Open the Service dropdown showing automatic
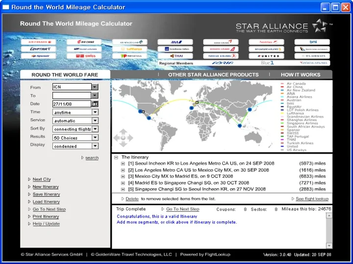This screenshot has width=353, height=264. [95, 120]
